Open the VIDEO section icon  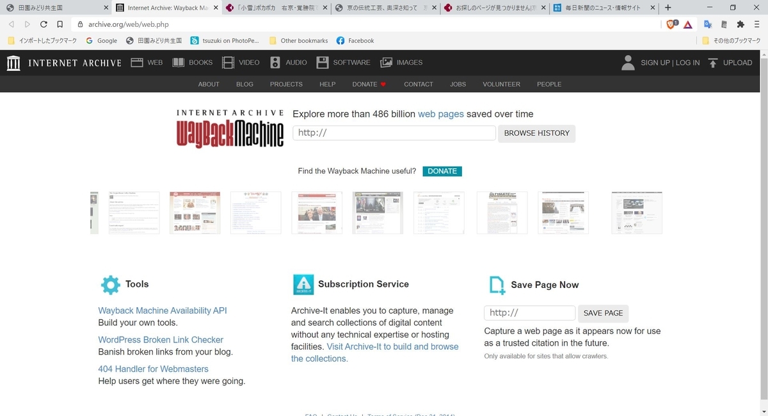click(x=228, y=63)
